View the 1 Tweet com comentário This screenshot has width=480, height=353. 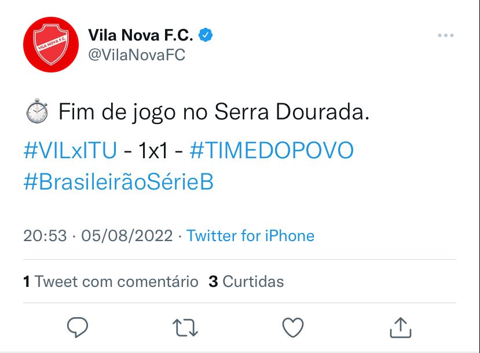(110, 281)
